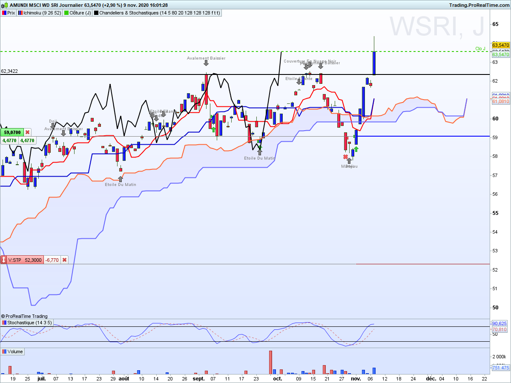The width and height of the screenshot is (511, 383).
Task: Click the août label on the time axis
Action: (x=124, y=378)
